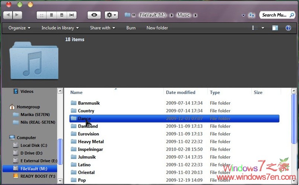Open the address history dropdown

click(243, 15)
